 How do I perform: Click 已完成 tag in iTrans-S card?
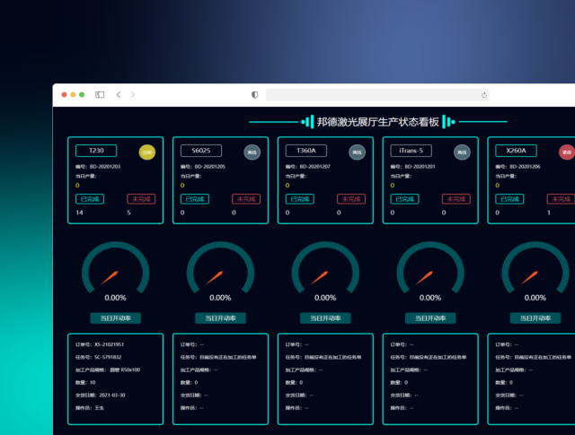click(x=405, y=199)
